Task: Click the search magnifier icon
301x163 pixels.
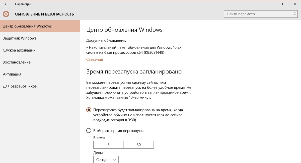Action: (x=294, y=14)
